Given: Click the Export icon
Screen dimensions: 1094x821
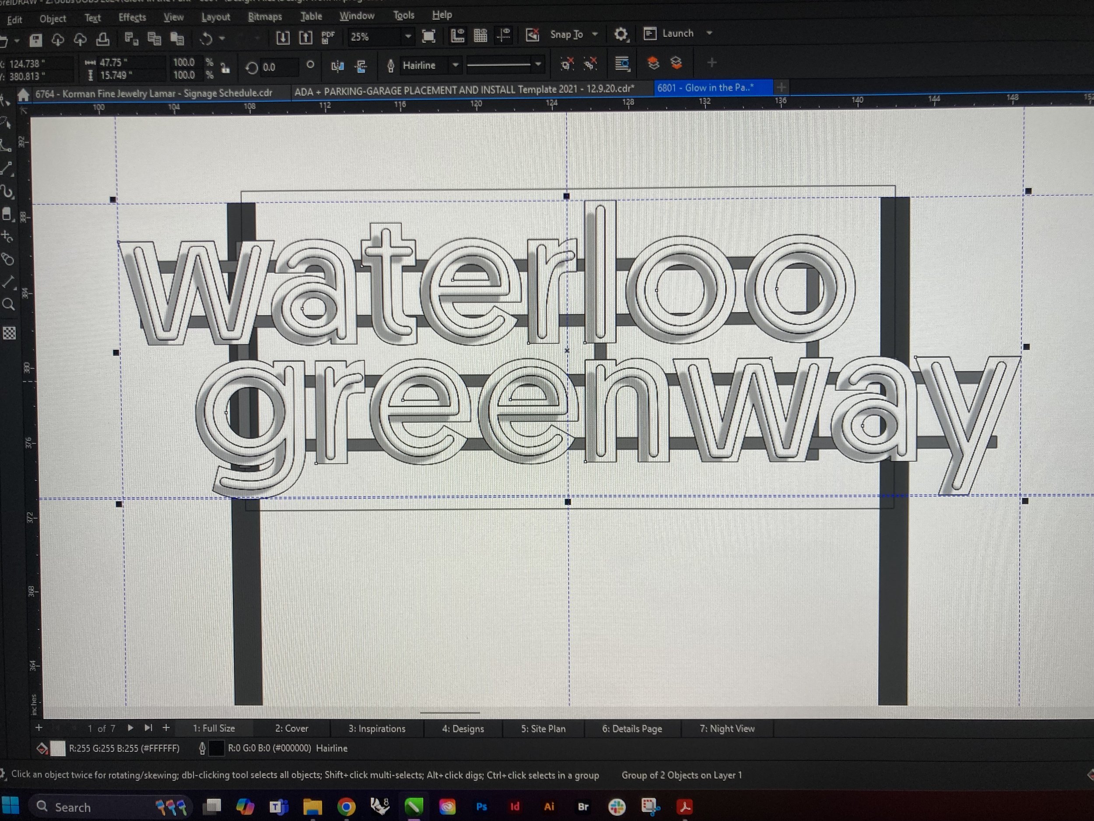Looking at the screenshot, I should tap(305, 38).
